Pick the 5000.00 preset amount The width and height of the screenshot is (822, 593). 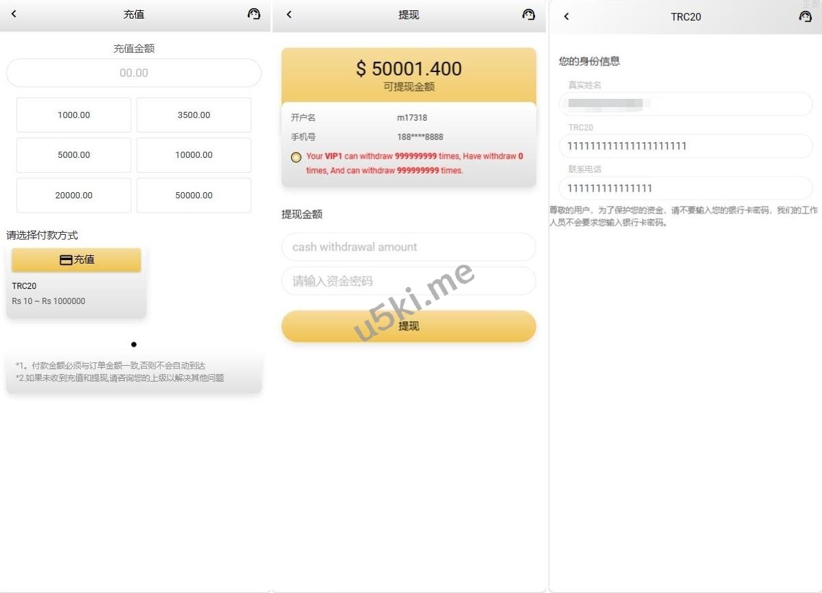point(74,155)
